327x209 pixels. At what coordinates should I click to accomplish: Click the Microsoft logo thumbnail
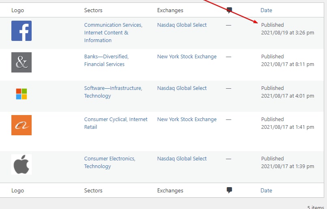pyautogui.click(x=22, y=94)
